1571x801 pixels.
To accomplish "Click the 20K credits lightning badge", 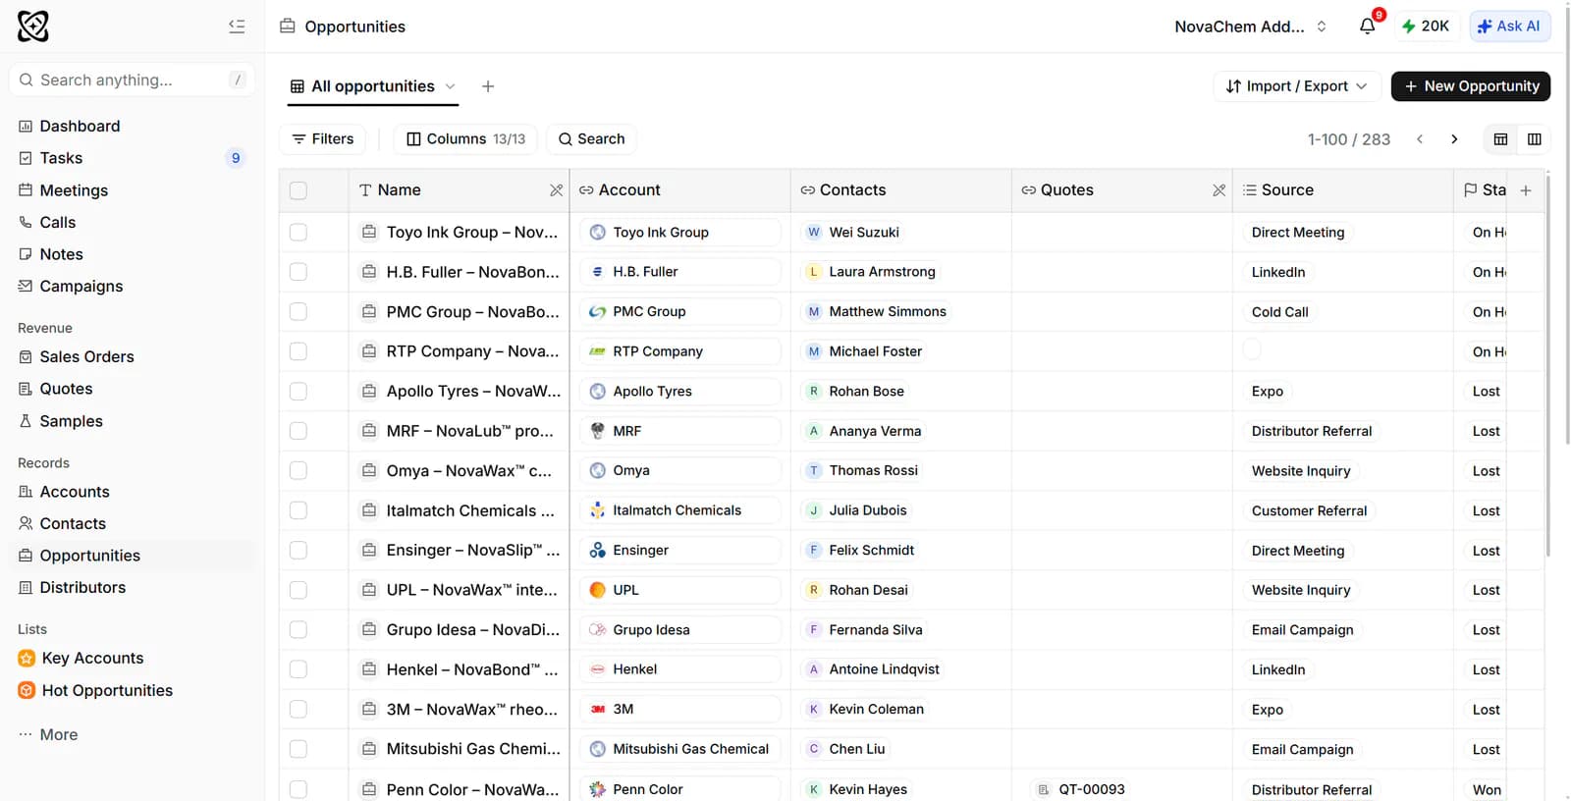I will point(1426,27).
